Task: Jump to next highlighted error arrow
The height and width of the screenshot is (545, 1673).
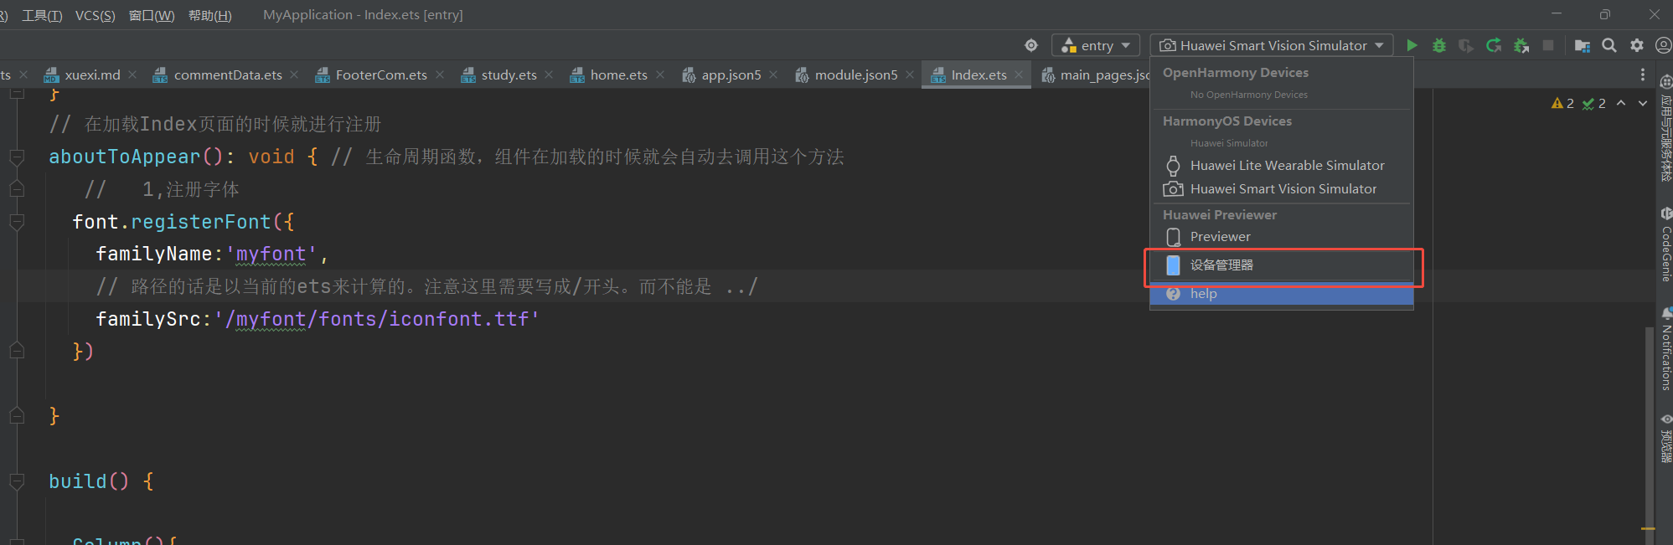Action: point(1643,103)
